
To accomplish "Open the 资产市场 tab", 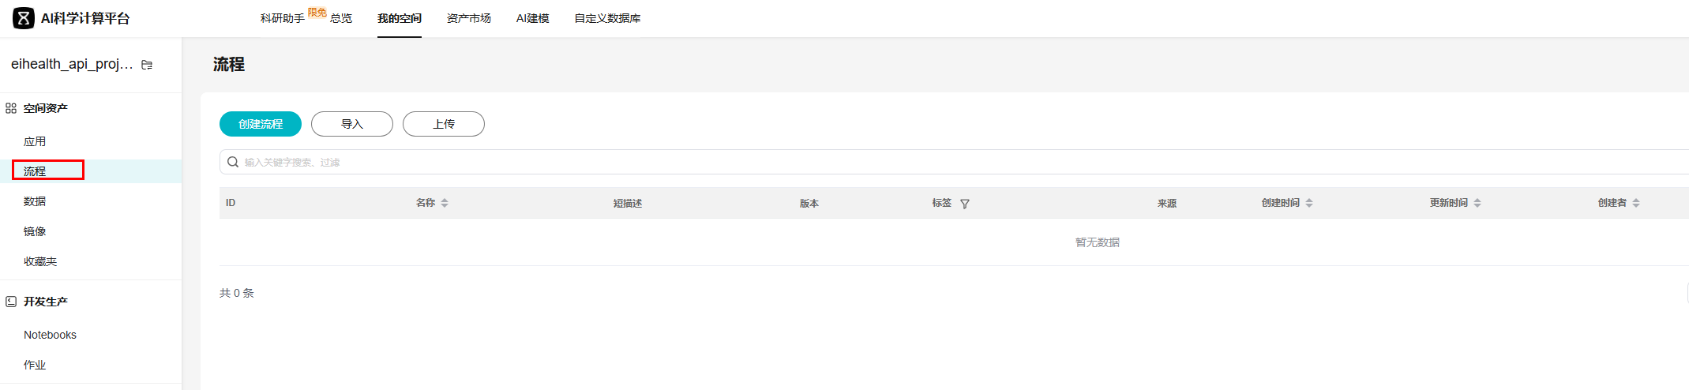I will tap(468, 18).
